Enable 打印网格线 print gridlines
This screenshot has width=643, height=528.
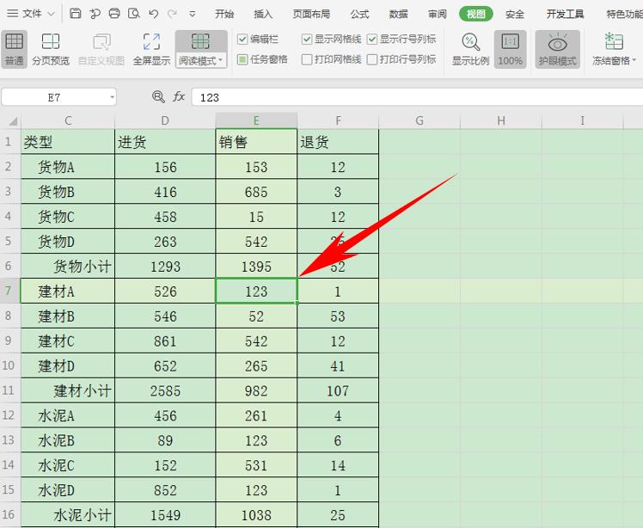(306, 59)
